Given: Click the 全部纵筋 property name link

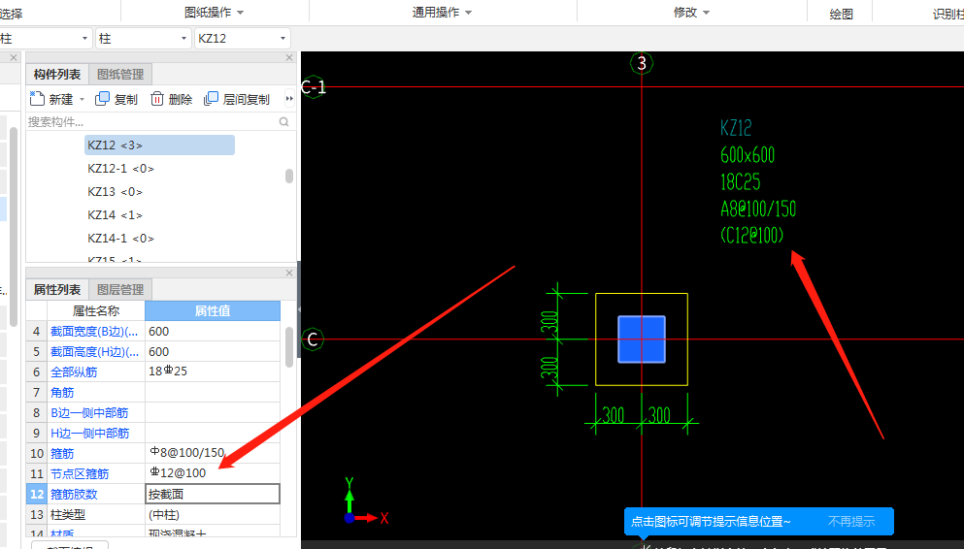Looking at the screenshot, I should point(74,372).
